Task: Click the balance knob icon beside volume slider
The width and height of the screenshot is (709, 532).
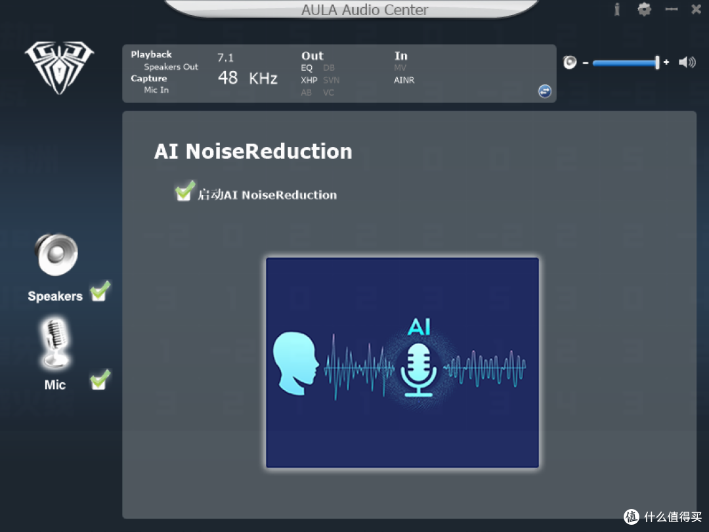Action: coord(570,62)
